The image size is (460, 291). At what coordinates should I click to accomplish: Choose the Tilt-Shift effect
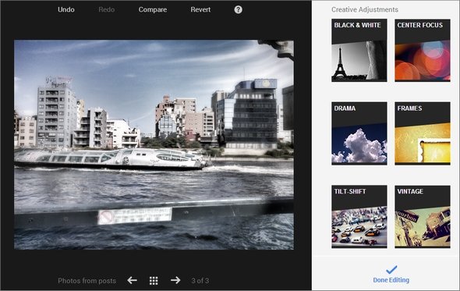click(359, 217)
